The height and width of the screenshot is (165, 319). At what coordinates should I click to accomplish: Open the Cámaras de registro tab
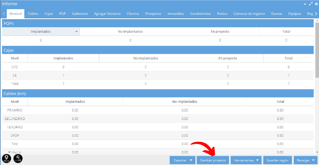249,14
